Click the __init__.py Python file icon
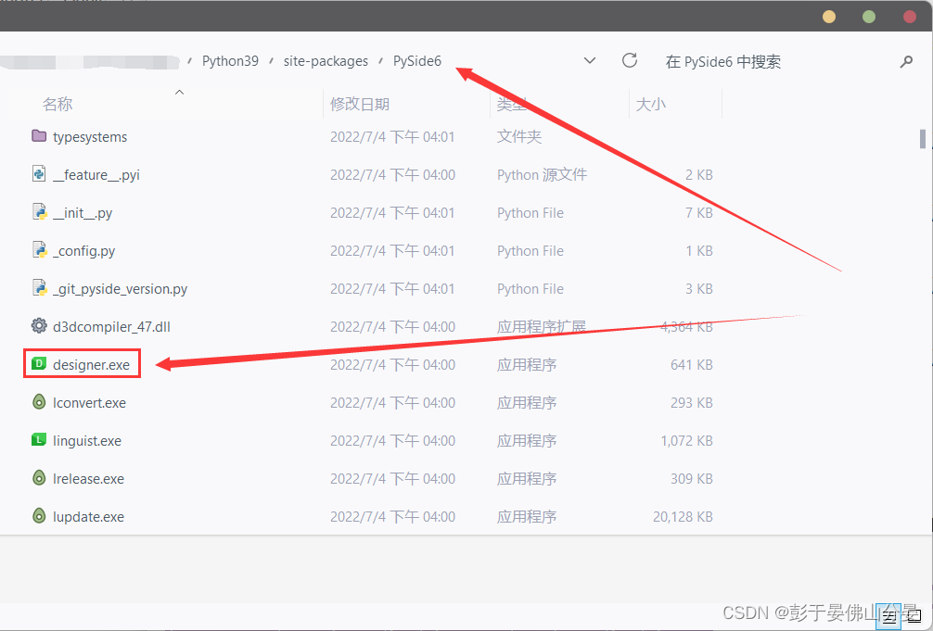 coord(39,212)
